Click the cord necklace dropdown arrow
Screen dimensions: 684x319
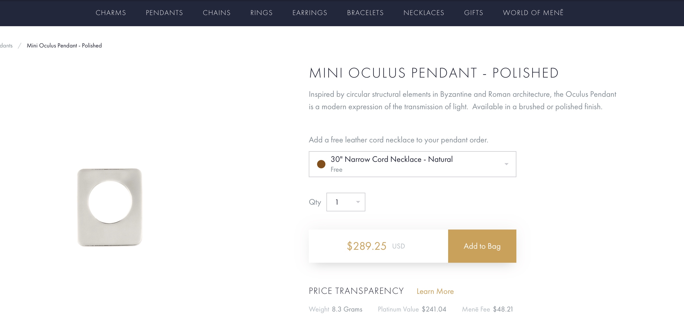pos(506,164)
